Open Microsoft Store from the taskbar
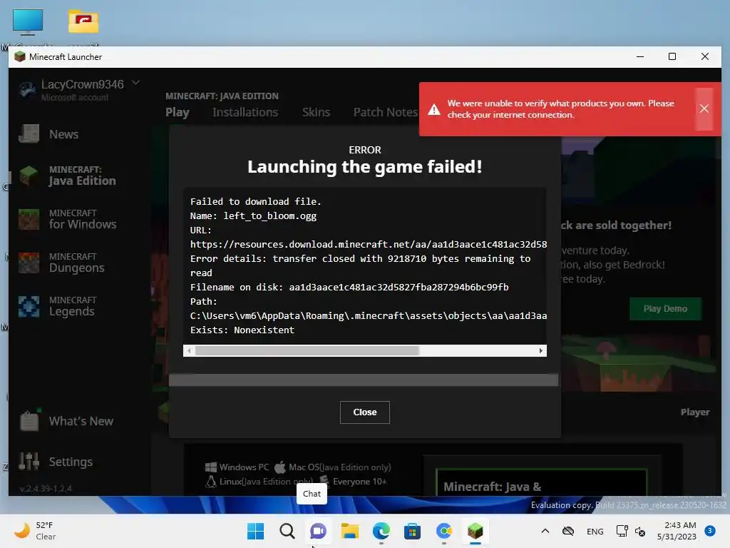The height and width of the screenshot is (548, 730). pyautogui.click(x=413, y=531)
